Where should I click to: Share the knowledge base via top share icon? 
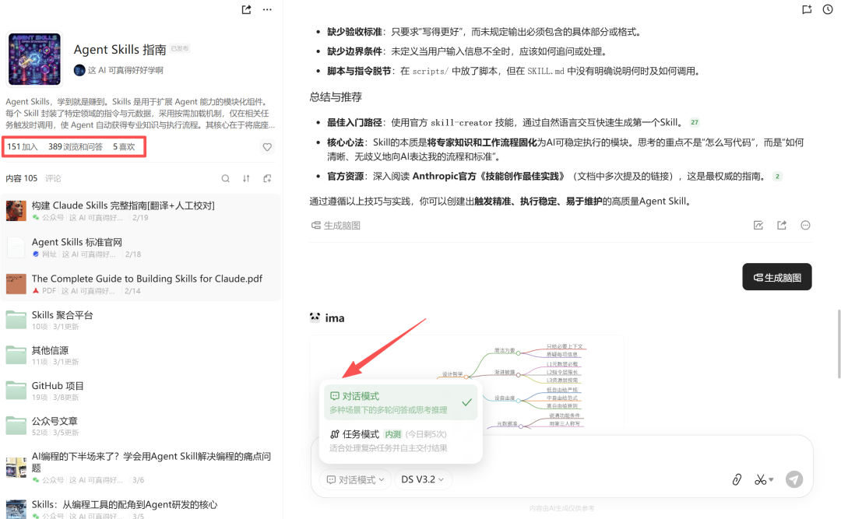pos(246,9)
